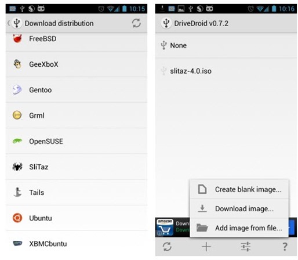The image size is (298, 260).
Task: Choose Create blank image... from popup
Action: pos(239,189)
